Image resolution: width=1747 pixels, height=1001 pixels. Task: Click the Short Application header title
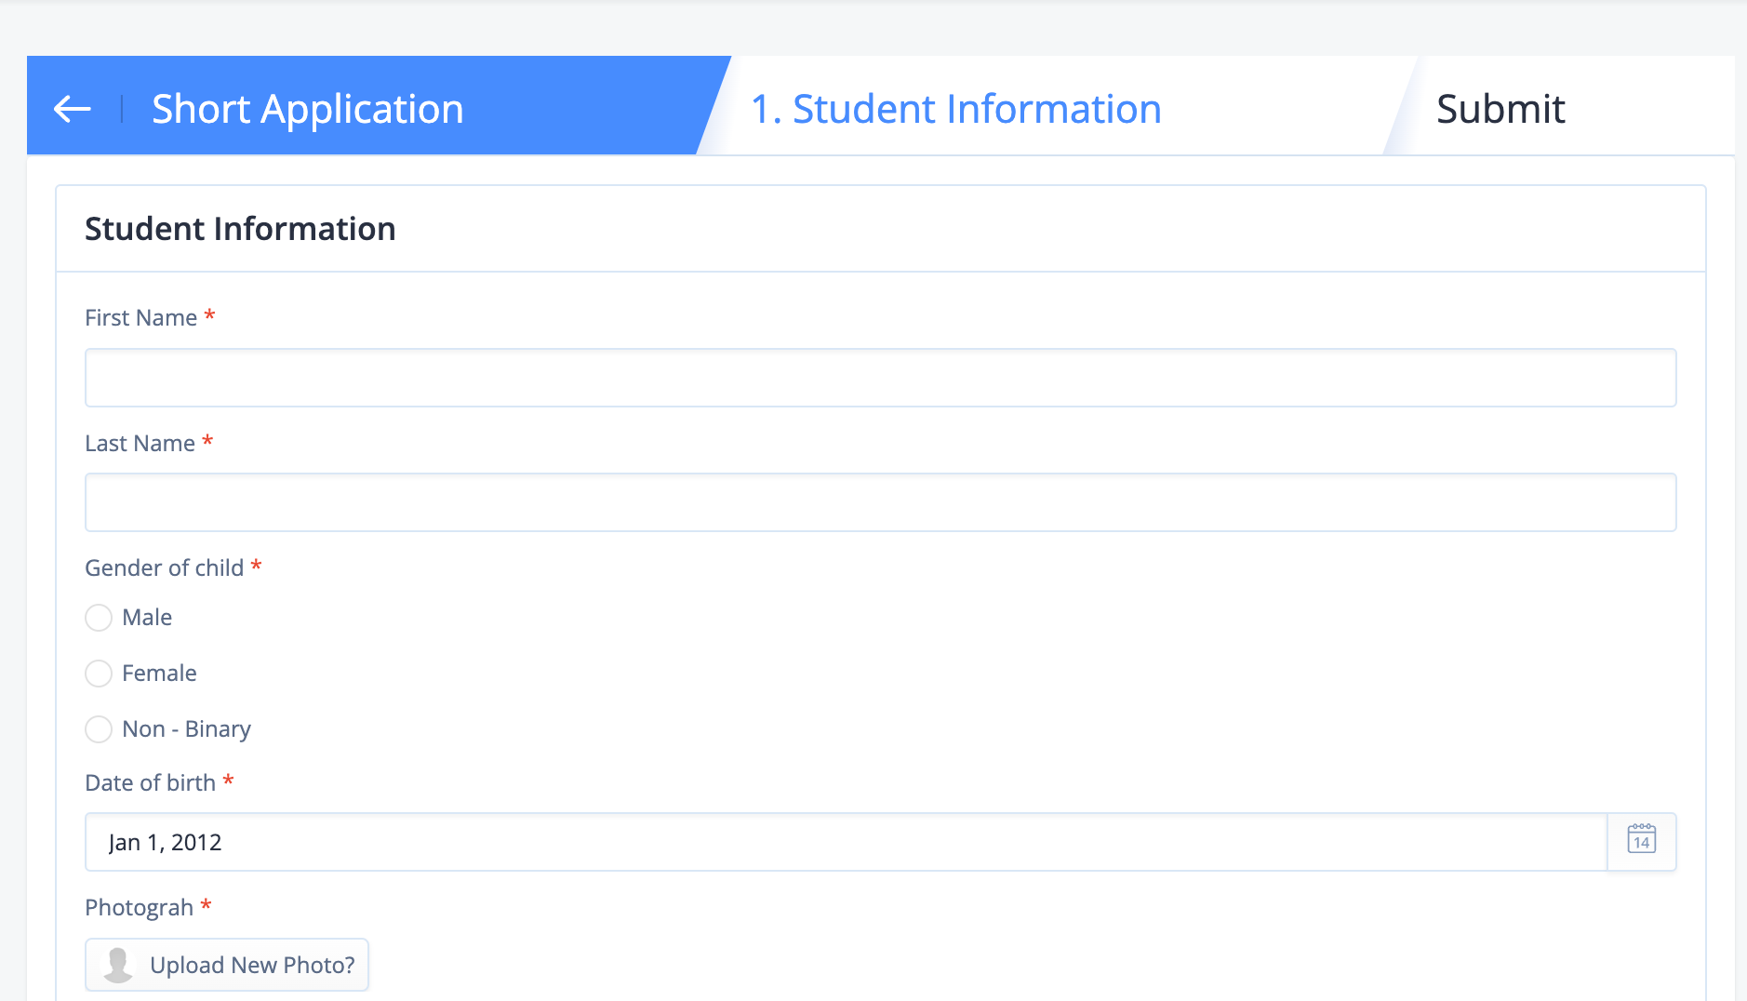(x=308, y=109)
